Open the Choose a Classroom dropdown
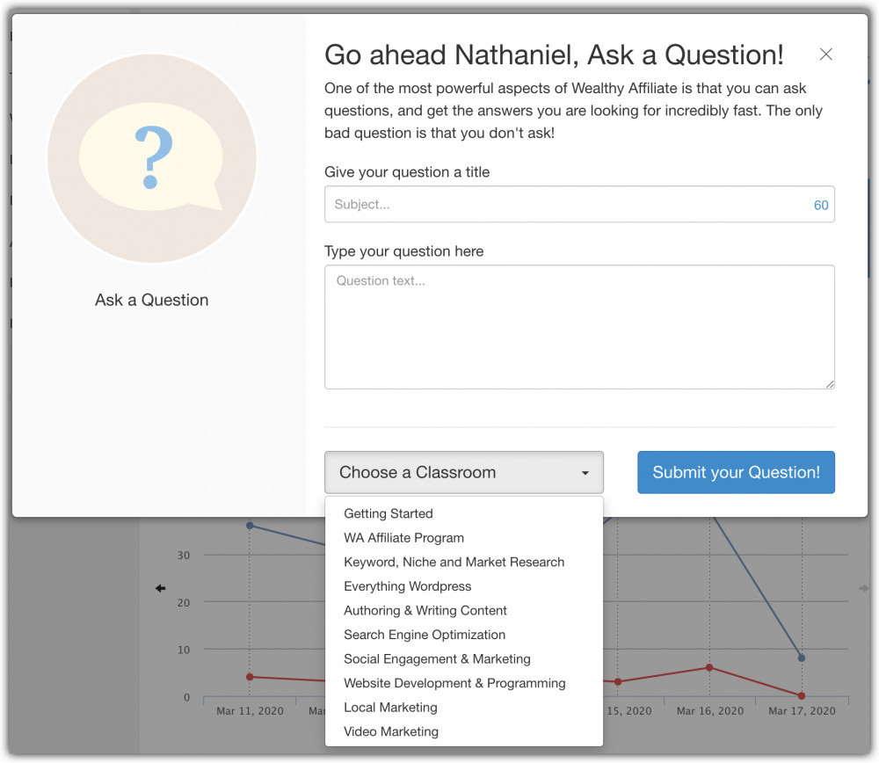 [x=463, y=472]
